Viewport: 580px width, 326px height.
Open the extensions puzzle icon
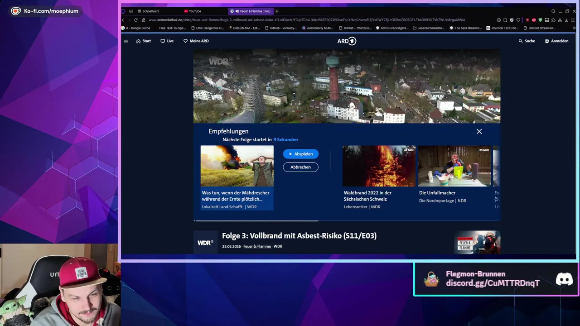553,20
